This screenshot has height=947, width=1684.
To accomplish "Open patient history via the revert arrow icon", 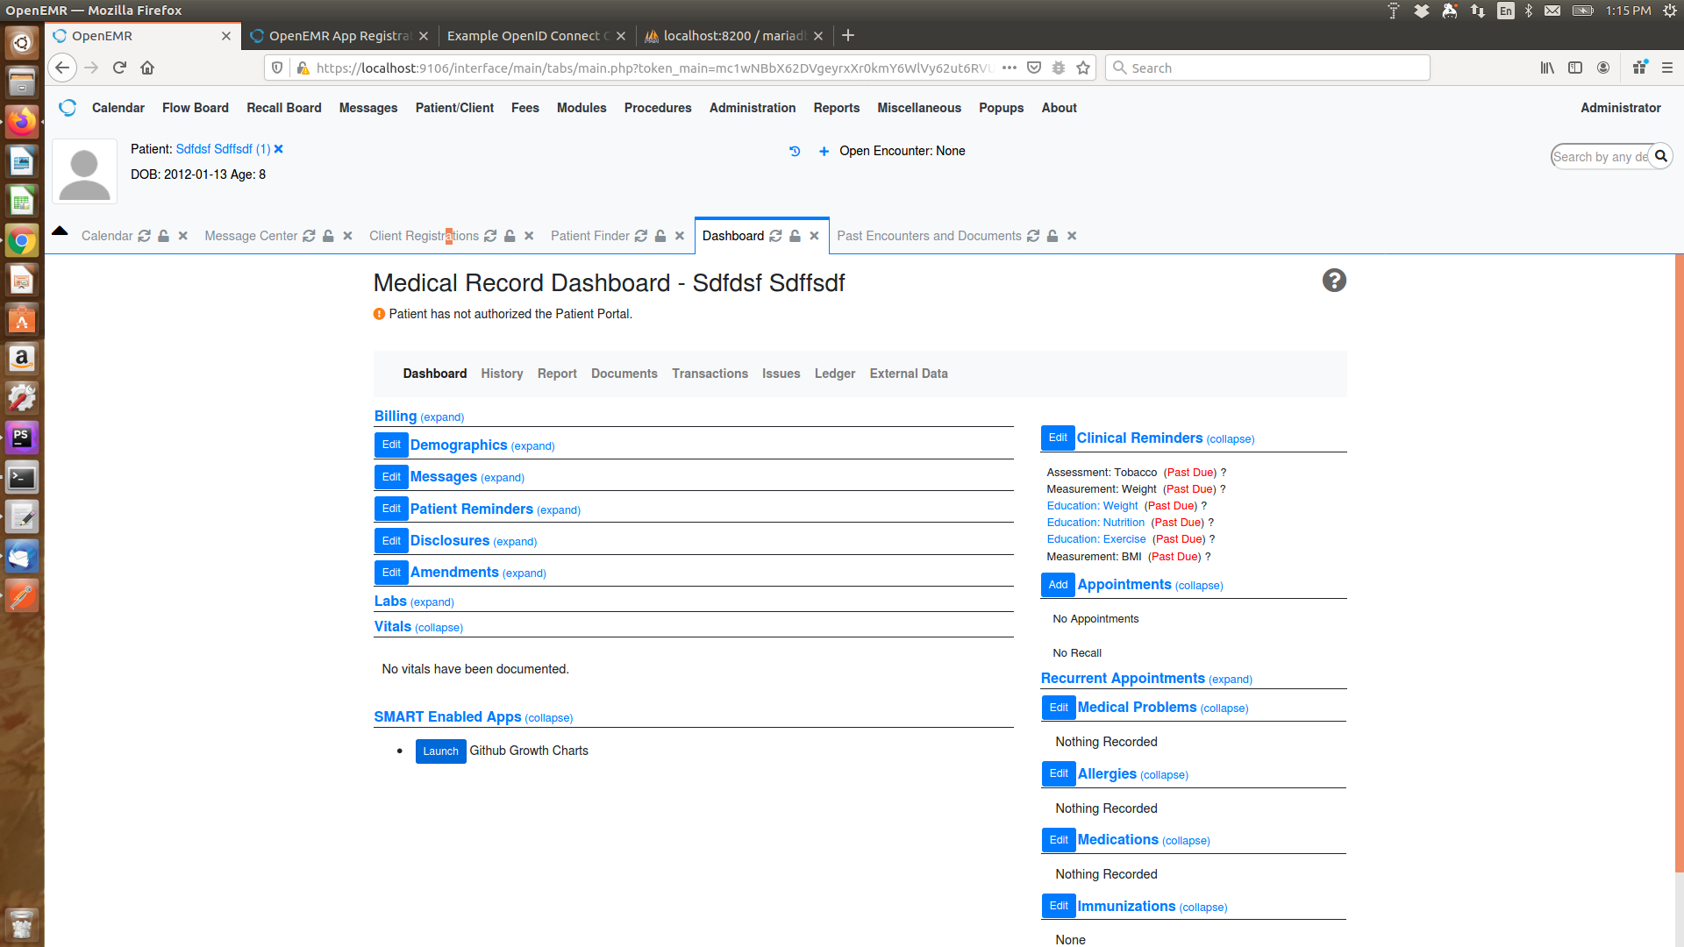I will [795, 151].
